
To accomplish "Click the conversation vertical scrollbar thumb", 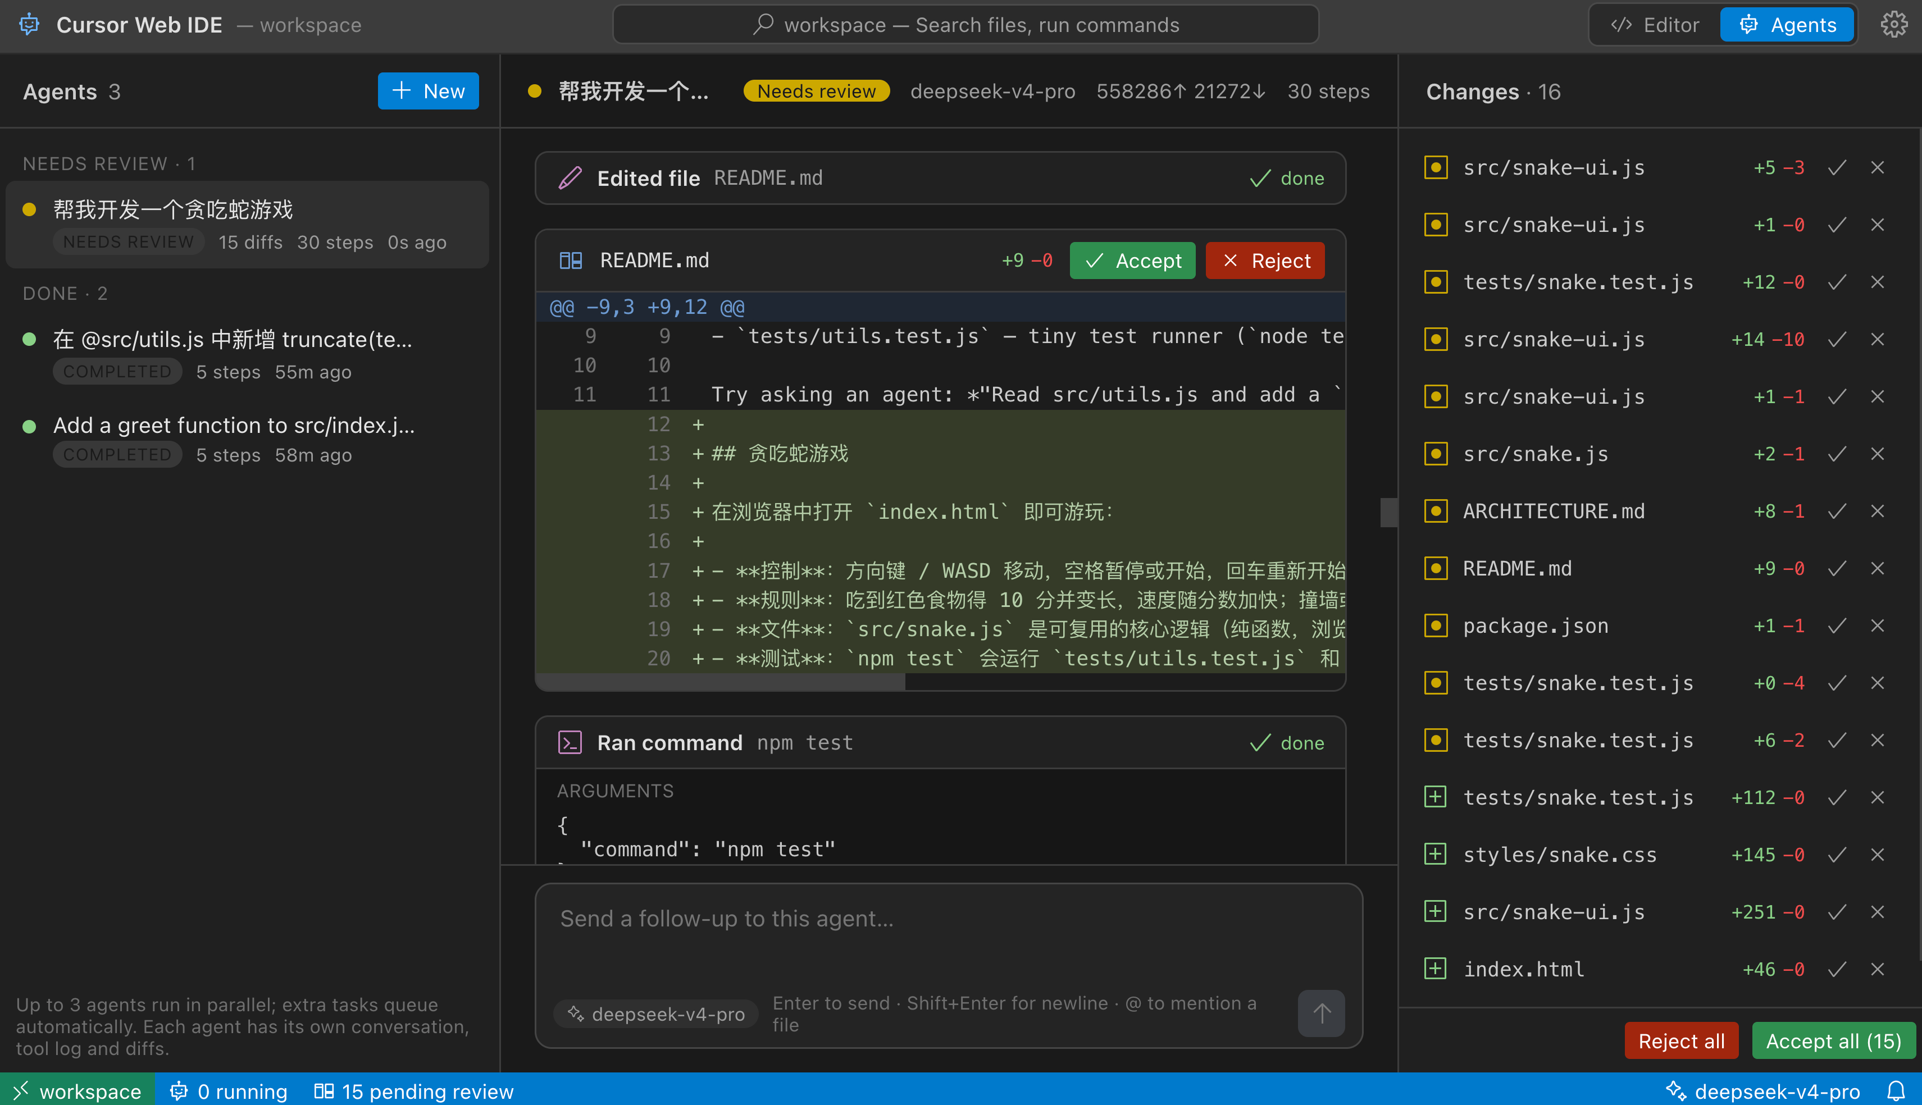I will coord(1388,512).
